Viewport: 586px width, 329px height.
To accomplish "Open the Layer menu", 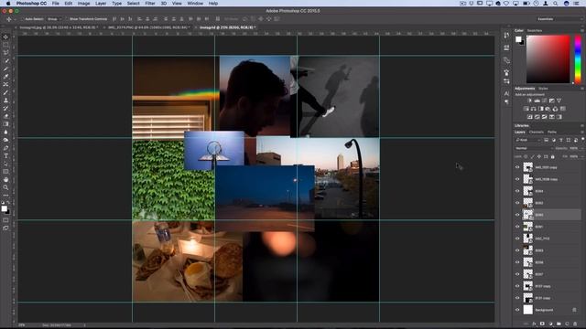I will [101, 4].
